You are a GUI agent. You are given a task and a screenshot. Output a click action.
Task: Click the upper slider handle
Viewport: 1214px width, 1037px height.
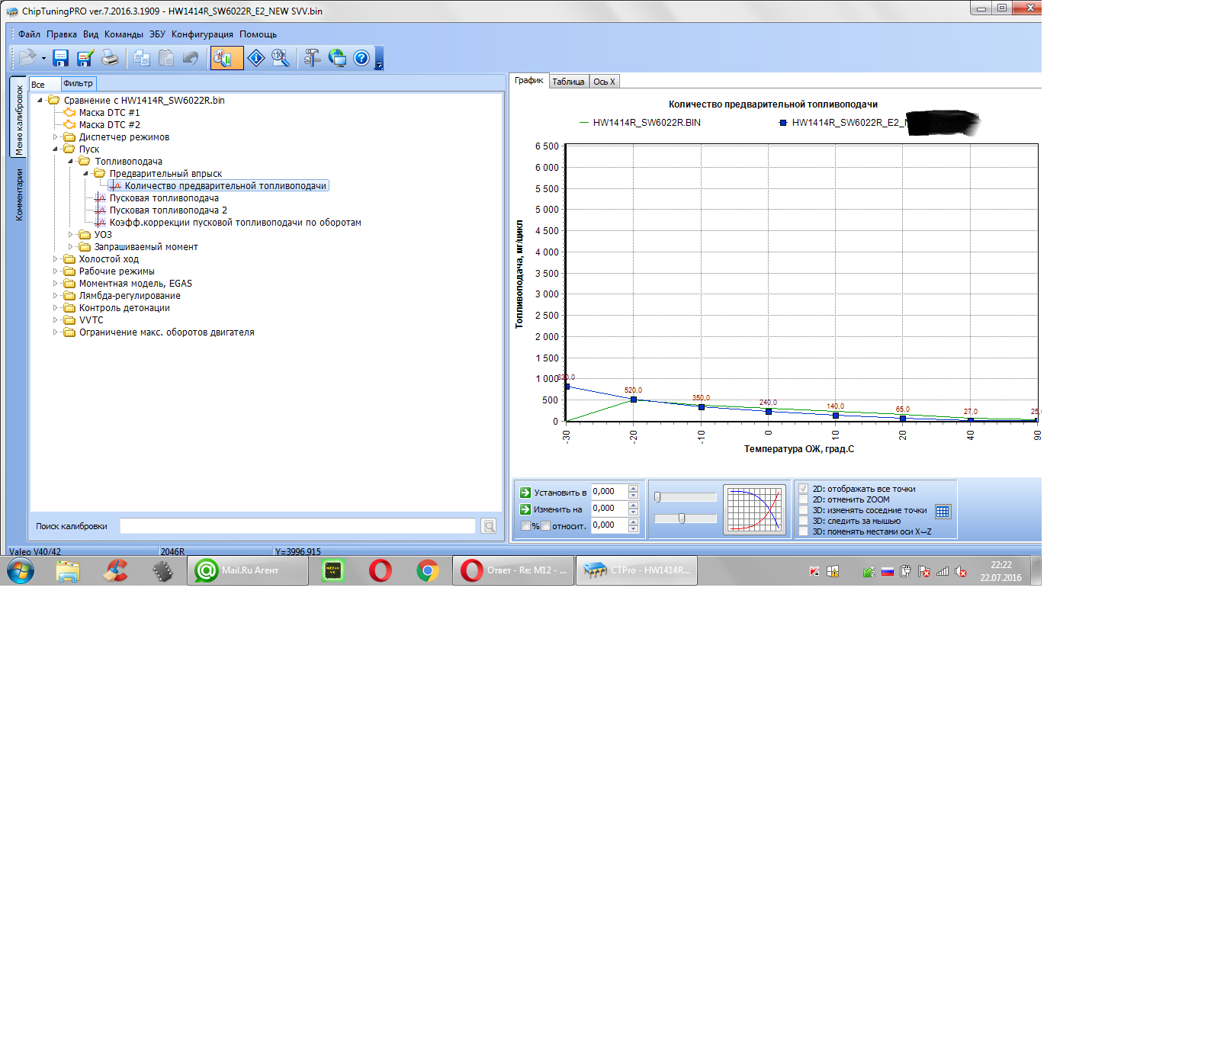[x=657, y=497]
